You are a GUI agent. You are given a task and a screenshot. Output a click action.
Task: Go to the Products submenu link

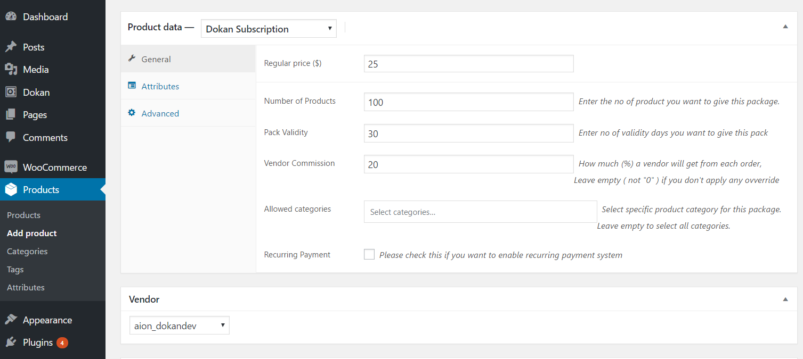point(23,215)
